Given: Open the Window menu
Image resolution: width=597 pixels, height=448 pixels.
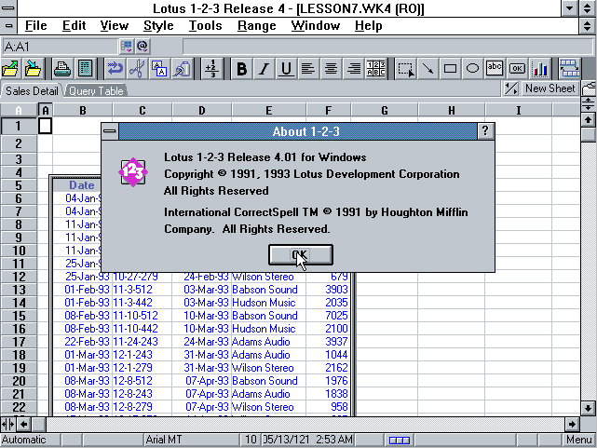Looking at the screenshot, I should (316, 26).
